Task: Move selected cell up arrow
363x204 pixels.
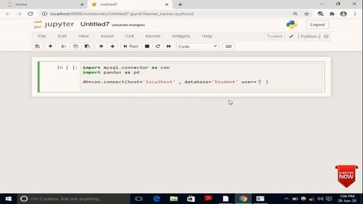Action: pos(101,46)
